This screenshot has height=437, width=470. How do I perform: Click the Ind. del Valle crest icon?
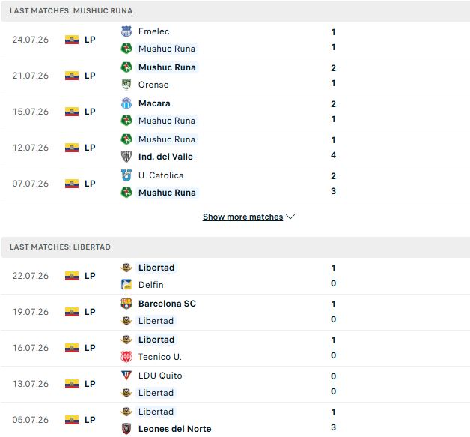click(x=126, y=157)
